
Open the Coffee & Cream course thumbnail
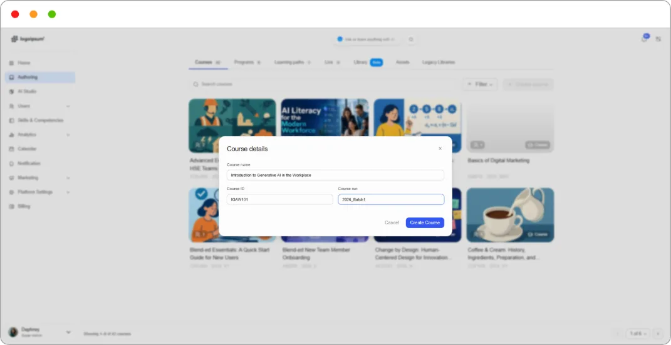510,215
